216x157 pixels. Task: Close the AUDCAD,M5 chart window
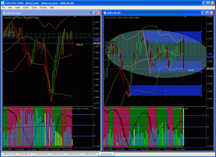coord(212,13)
